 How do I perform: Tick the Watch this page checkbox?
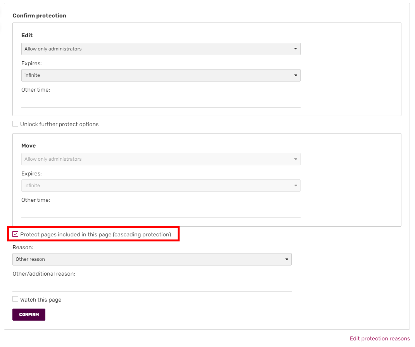pyautogui.click(x=16, y=299)
